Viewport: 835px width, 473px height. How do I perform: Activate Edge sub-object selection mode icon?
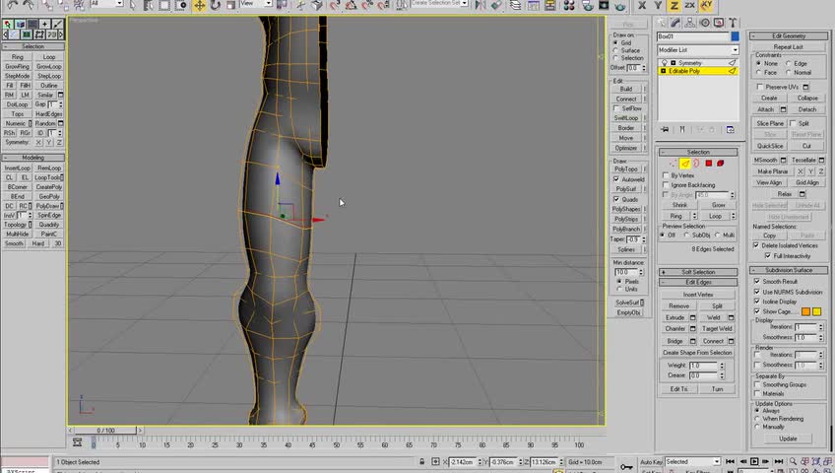tap(684, 164)
